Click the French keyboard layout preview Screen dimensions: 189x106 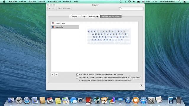pyautogui.click(x=108, y=36)
